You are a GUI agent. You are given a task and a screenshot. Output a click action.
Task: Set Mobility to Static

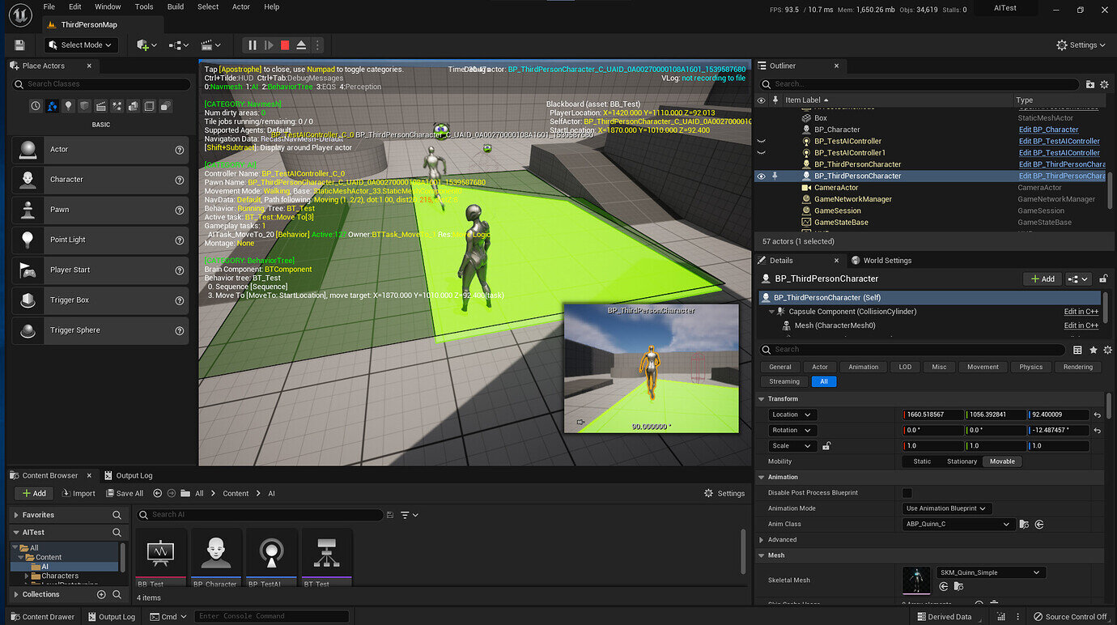(x=922, y=461)
